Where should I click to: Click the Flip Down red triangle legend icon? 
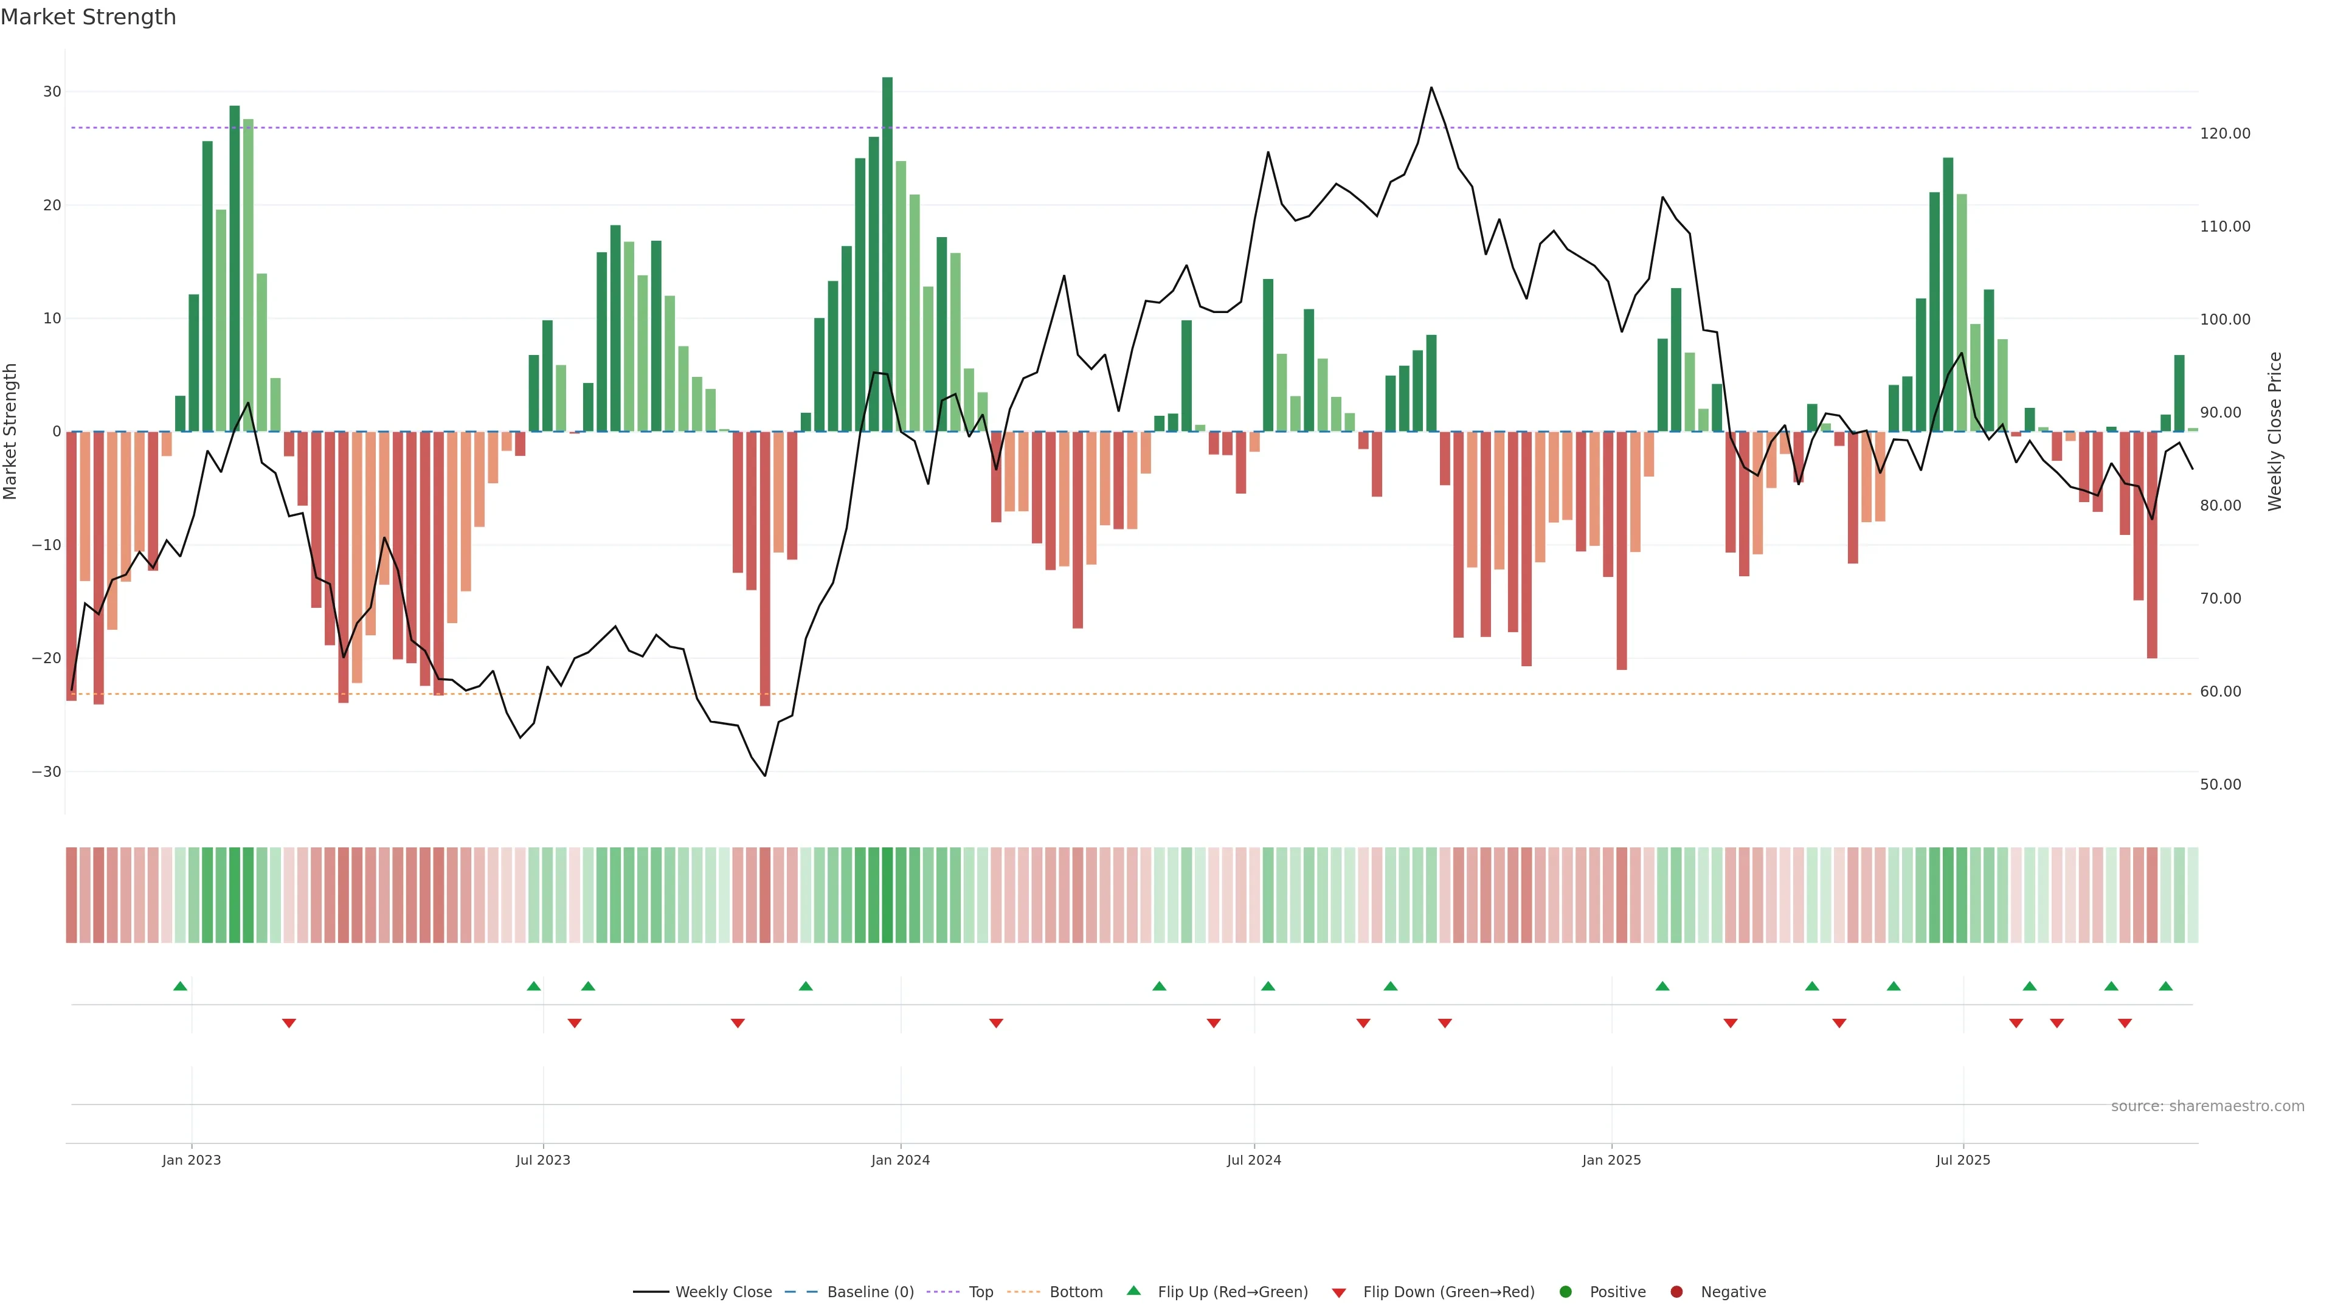pos(1339,1293)
